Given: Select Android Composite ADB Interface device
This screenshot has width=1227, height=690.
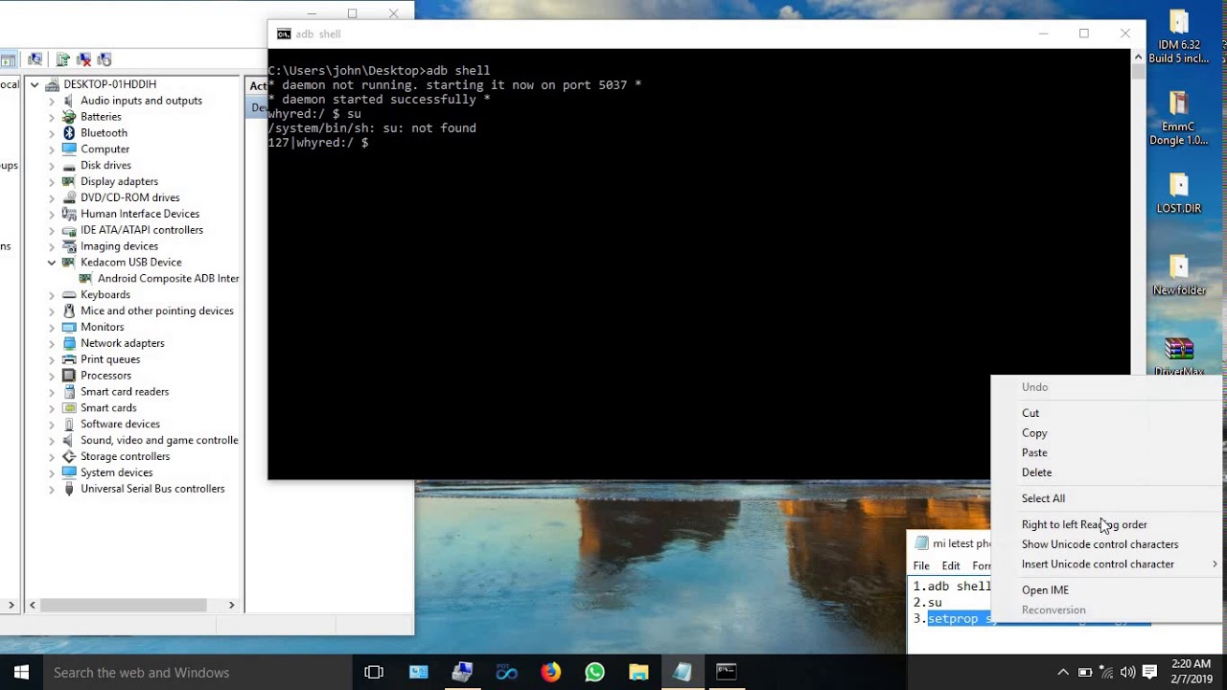Looking at the screenshot, I should (168, 279).
